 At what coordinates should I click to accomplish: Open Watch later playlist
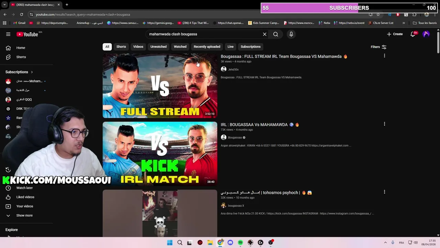(24, 188)
